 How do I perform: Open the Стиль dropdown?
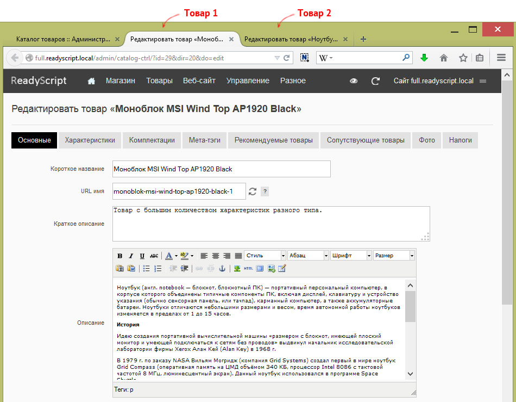[x=265, y=255]
